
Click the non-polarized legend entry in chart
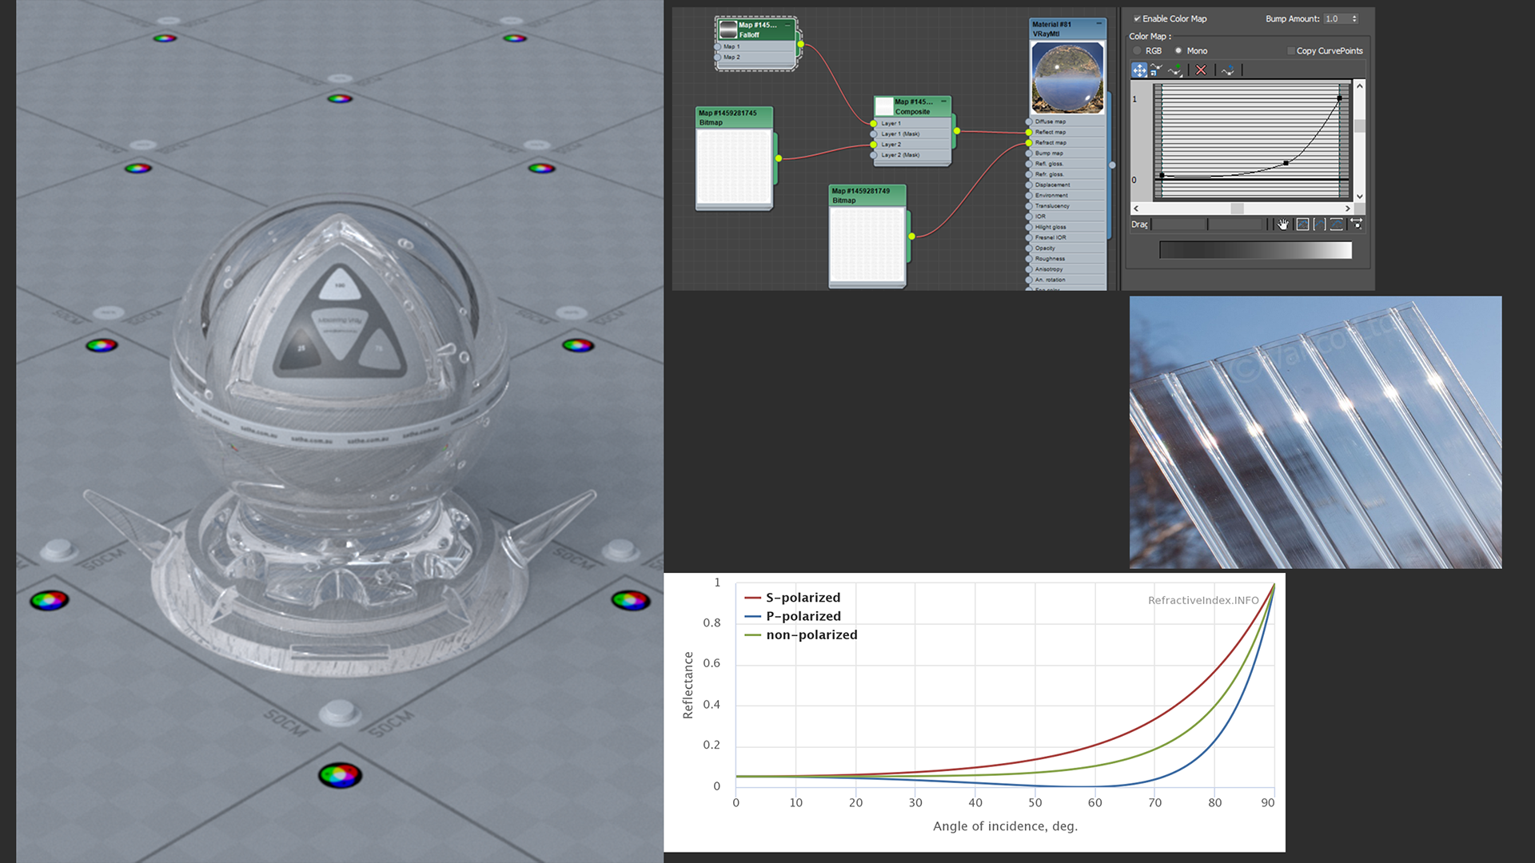(x=801, y=634)
